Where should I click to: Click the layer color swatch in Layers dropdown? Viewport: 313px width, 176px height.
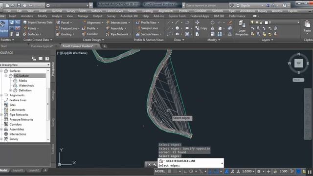coord(266,22)
